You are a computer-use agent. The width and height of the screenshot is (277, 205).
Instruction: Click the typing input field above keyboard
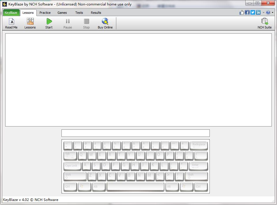(x=135, y=133)
